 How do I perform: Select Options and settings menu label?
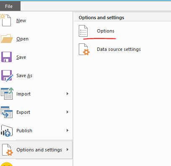(39, 150)
